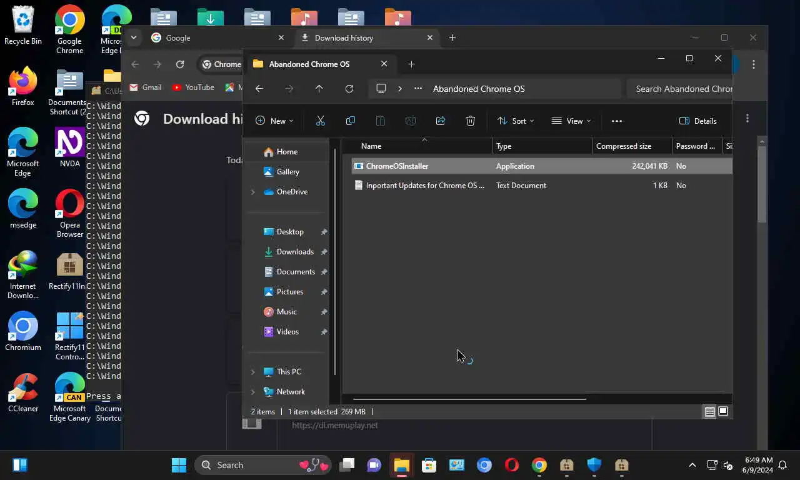Open Videos in navigation pane
This screenshot has height=480, width=800.
(x=287, y=332)
